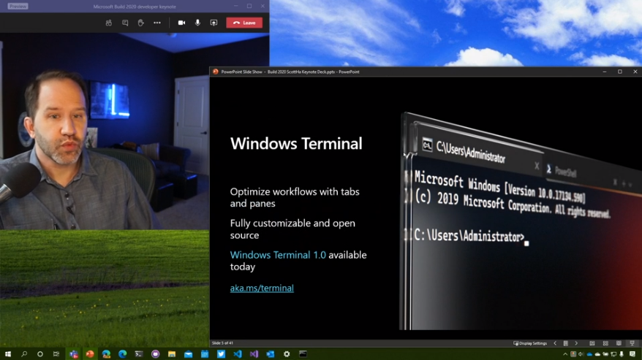Screen dimensions: 642x360
Task: Open the purple round app taskbar icon
Action: [155, 354]
